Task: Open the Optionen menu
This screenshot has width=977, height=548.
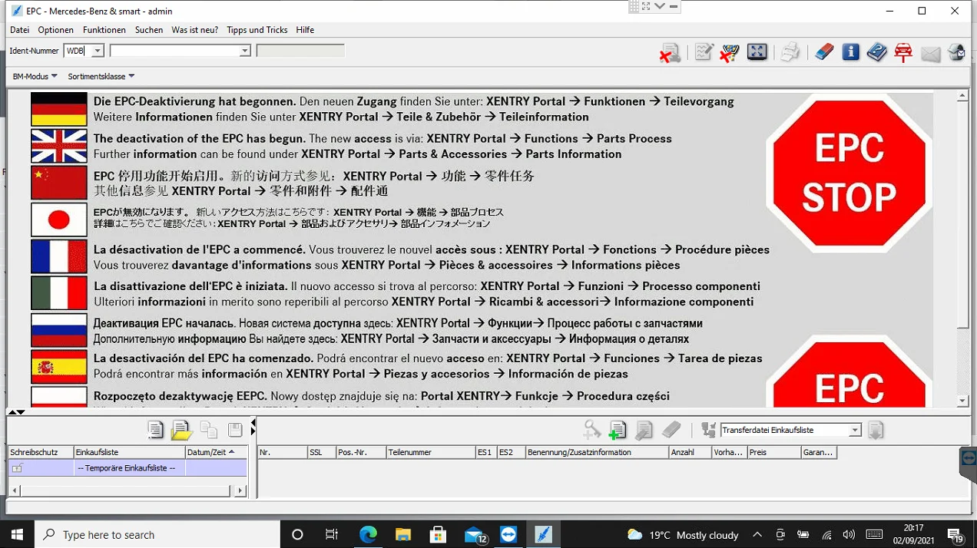Action: [56, 30]
